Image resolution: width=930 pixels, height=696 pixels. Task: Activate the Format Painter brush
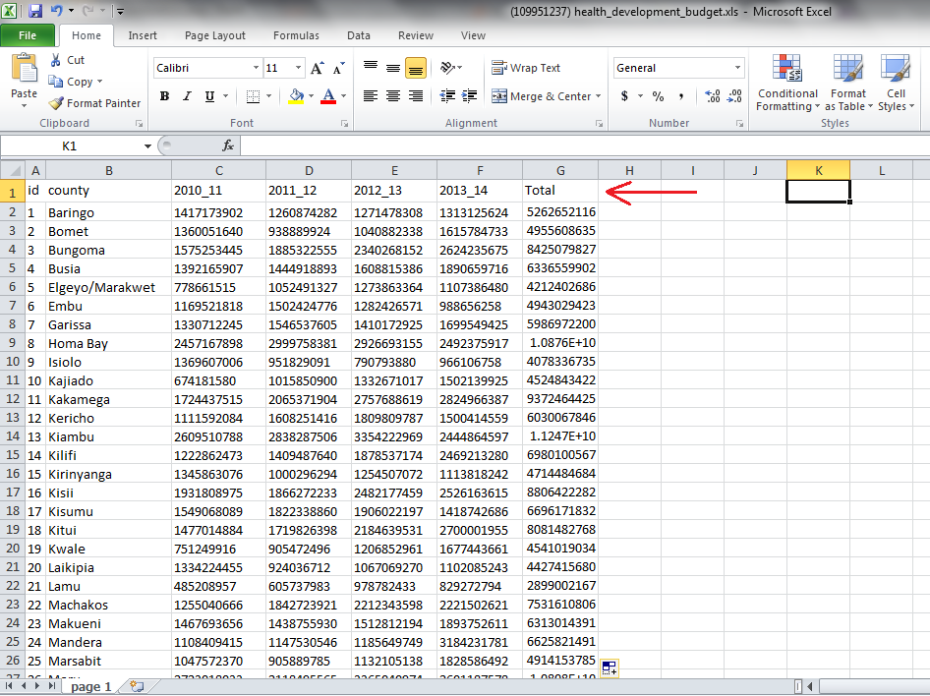[x=56, y=103]
